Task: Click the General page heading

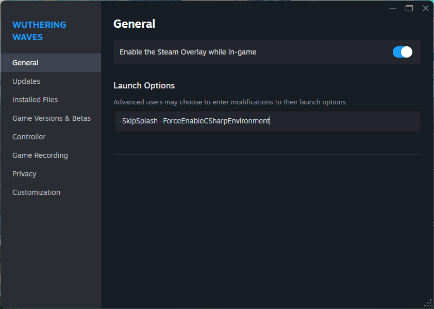Action: (x=134, y=24)
